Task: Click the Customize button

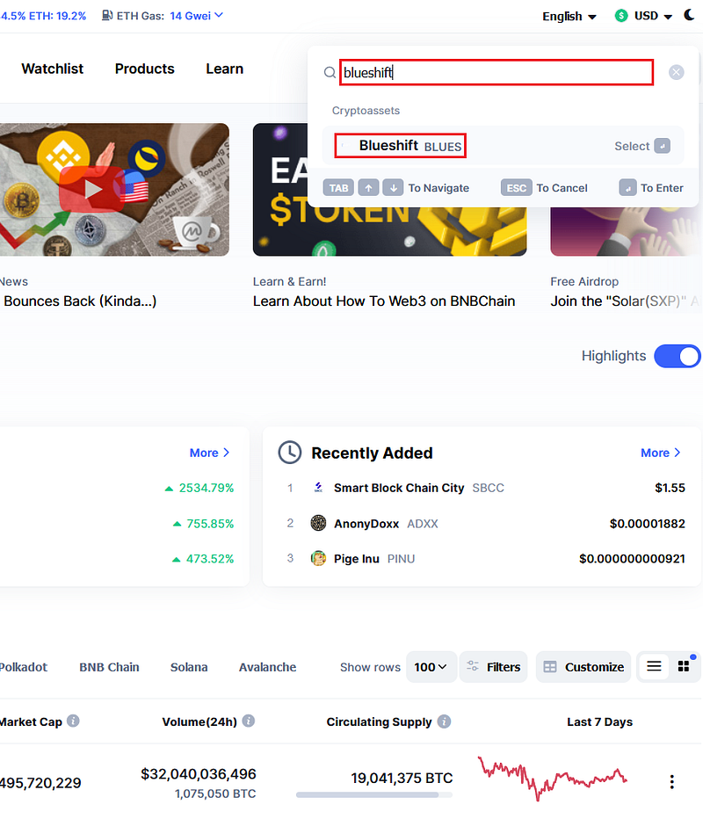Action: click(583, 666)
